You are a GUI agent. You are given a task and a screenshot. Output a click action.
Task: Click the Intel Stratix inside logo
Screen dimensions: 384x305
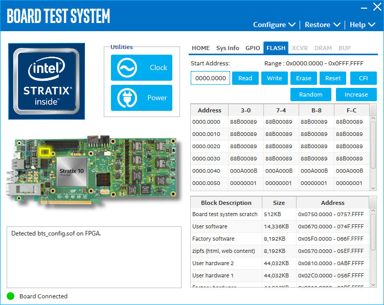[x=47, y=81]
